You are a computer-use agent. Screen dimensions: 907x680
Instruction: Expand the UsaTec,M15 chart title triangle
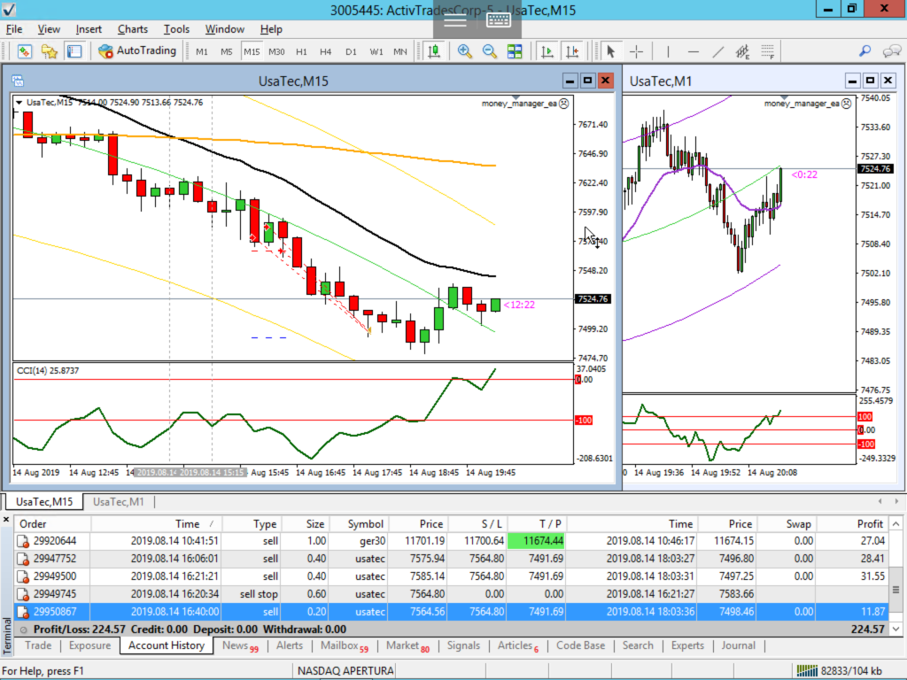click(19, 103)
